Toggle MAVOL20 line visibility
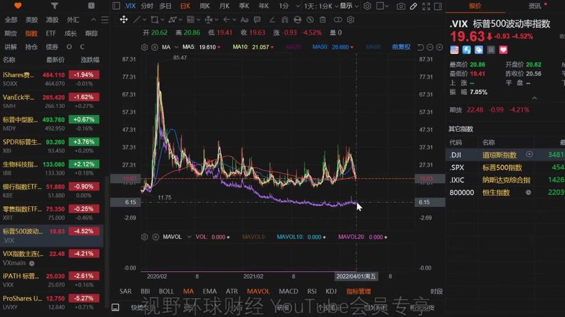 coord(363,237)
